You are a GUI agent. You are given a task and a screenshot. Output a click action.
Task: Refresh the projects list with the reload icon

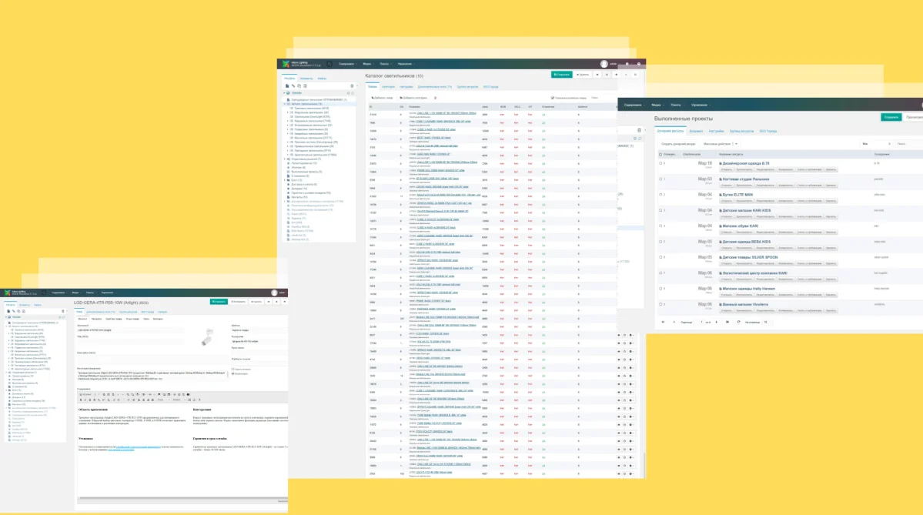(739, 322)
